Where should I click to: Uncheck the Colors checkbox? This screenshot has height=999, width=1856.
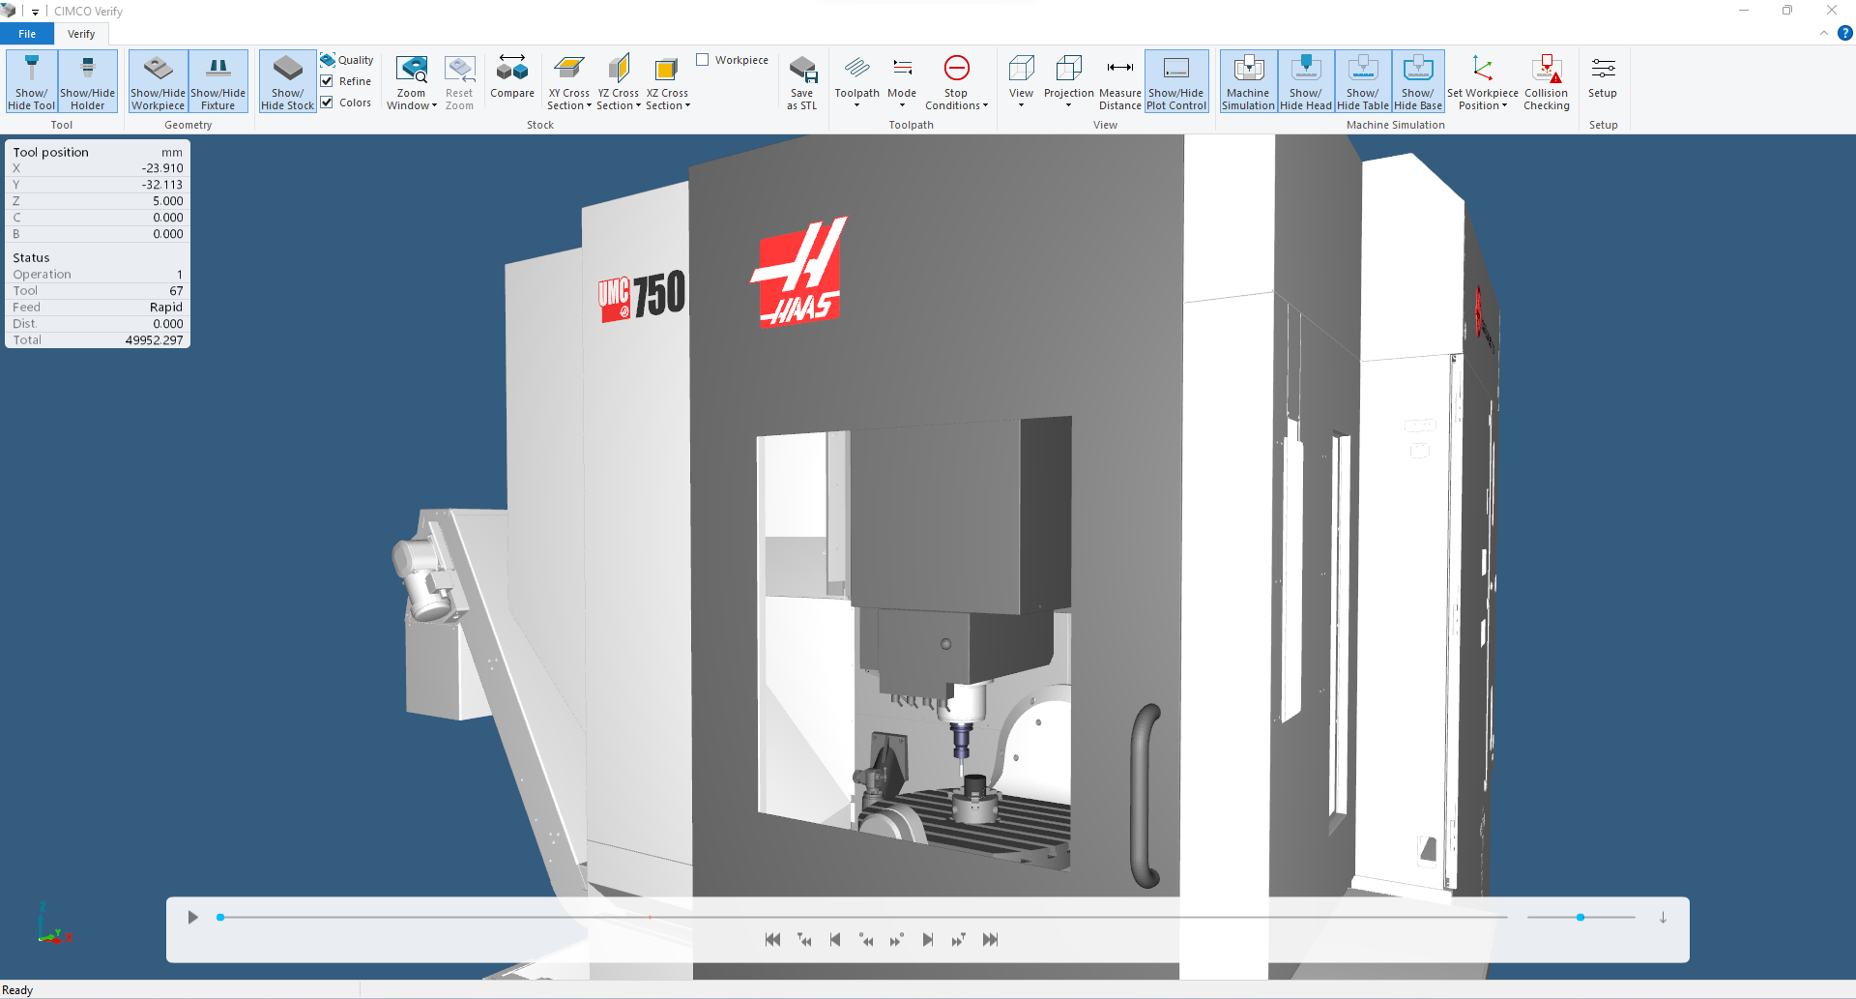click(x=327, y=103)
